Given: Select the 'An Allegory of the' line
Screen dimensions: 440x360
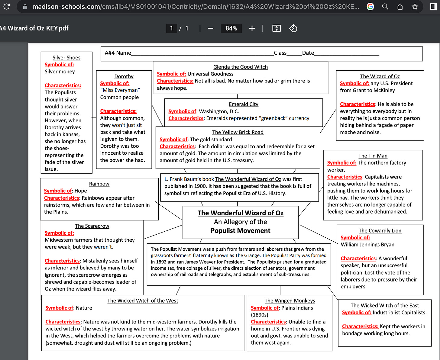Looking at the screenshot, I should point(241,222).
